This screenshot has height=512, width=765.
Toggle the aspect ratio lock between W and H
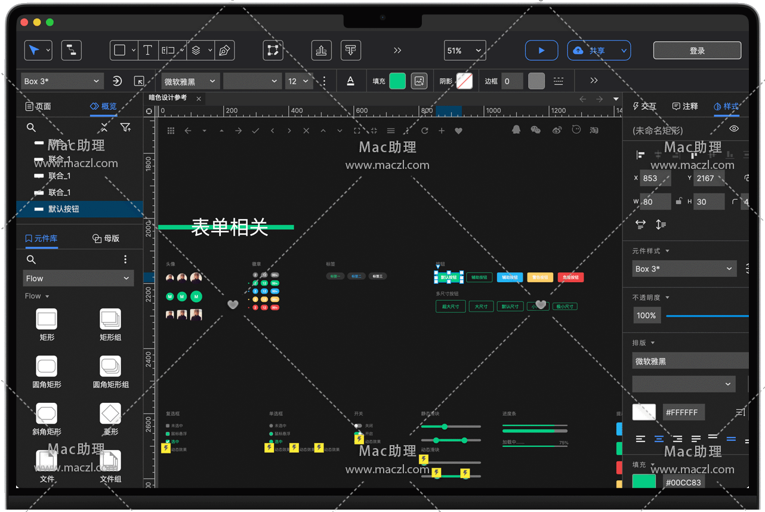pyautogui.click(x=678, y=202)
